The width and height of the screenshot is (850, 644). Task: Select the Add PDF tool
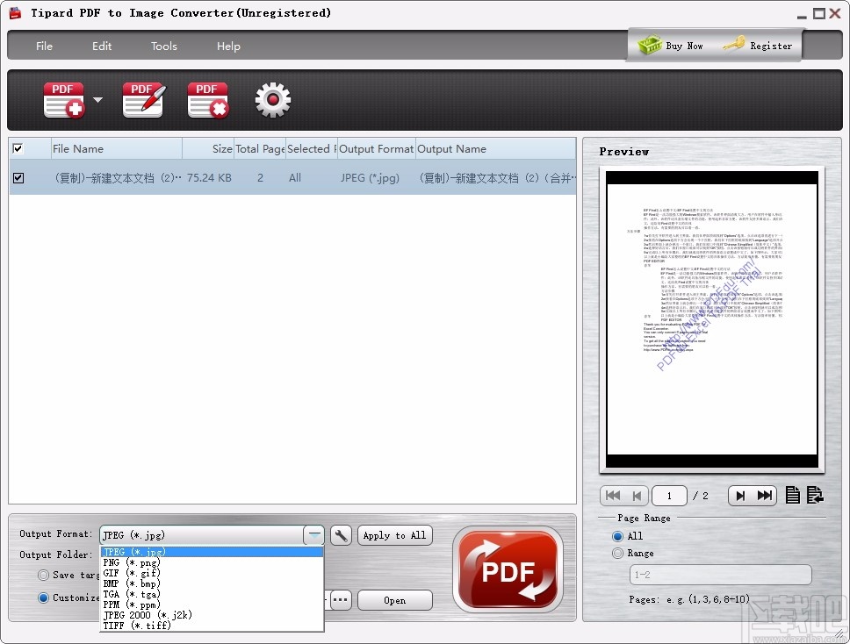tap(62, 98)
